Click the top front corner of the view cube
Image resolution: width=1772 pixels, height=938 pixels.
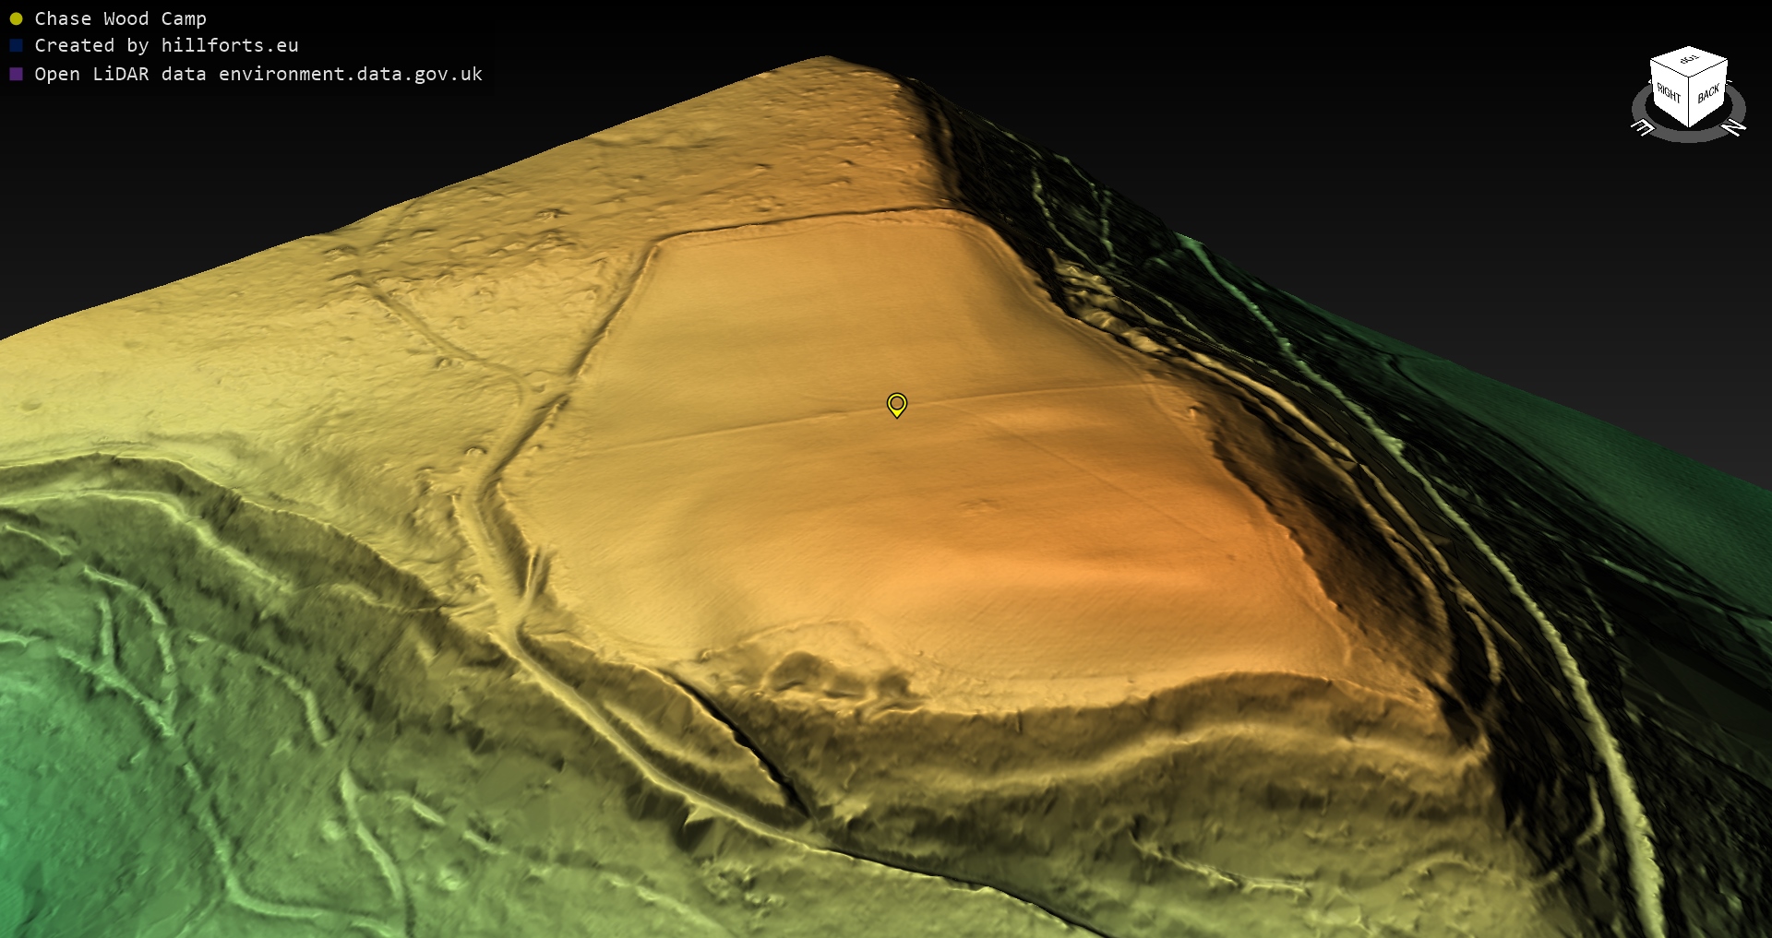pyautogui.click(x=1689, y=77)
